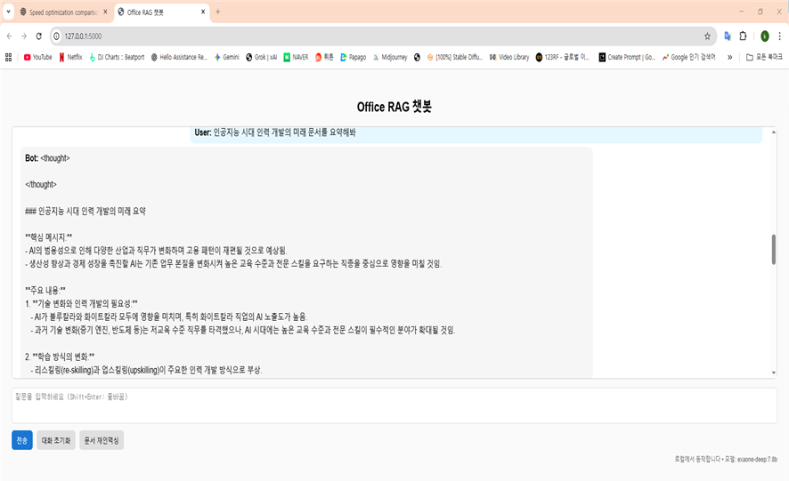Image resolution: width=789 pixels, height=481 pixels.
Task: Click the chat window vertical scrollbar
Action: coord(773,250)
